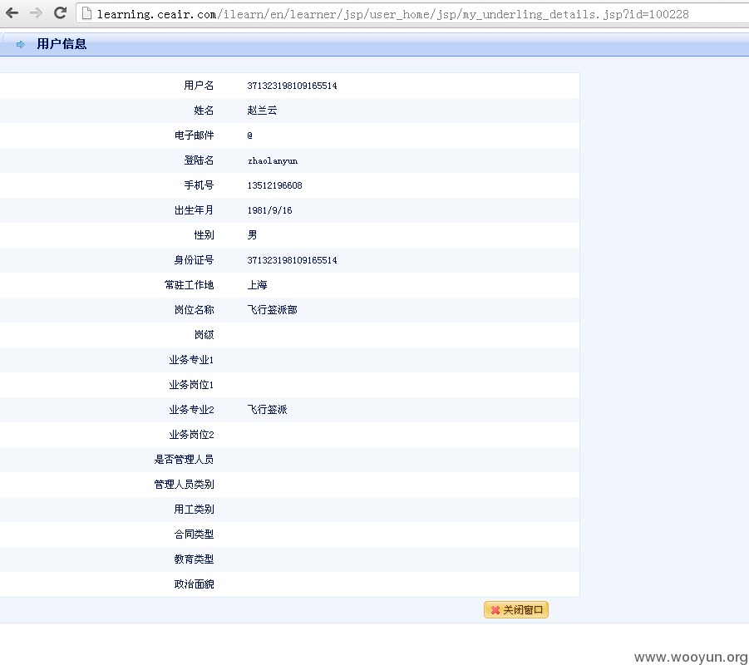Click the 身份证号 value 371323198109165514
Viewport: 749px width, 665px height.
(292, 260)
